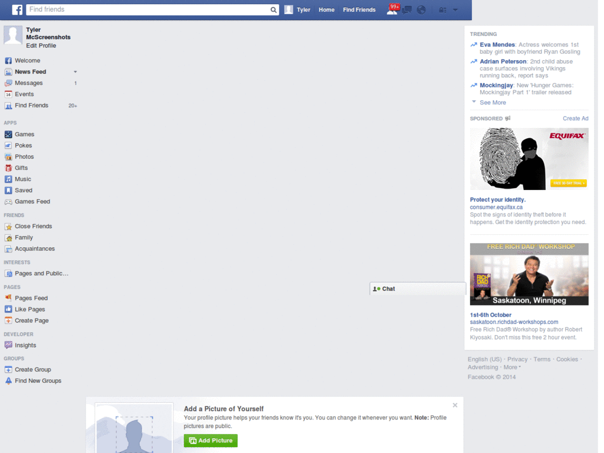Open Tyler profile link in top bar
This screenshot has height=453, width=604.
point(303,9)
